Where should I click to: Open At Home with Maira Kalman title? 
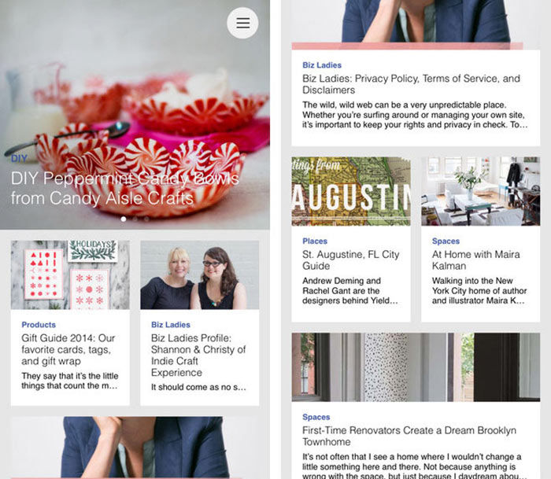tap(475, 260)
